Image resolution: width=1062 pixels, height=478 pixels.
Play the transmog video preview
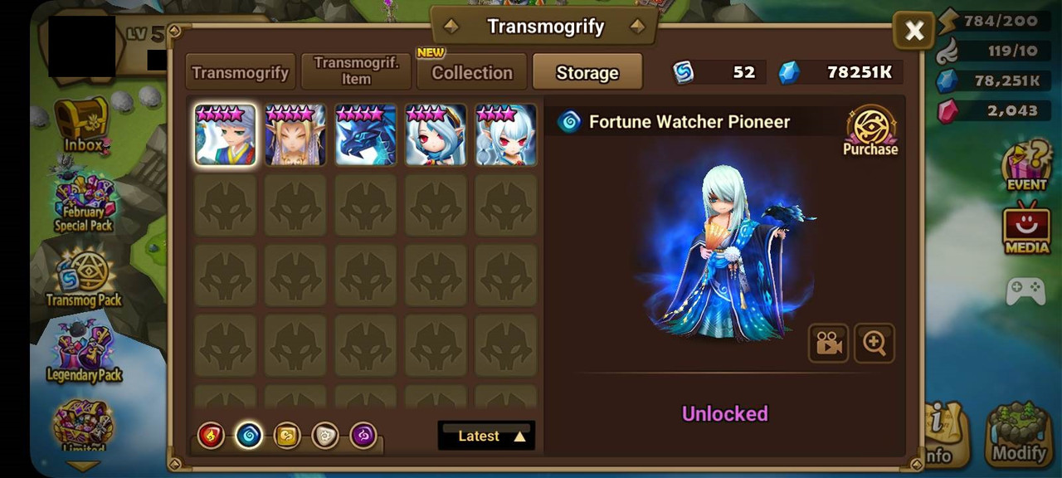pyautogui.click(x=829, y=343)
